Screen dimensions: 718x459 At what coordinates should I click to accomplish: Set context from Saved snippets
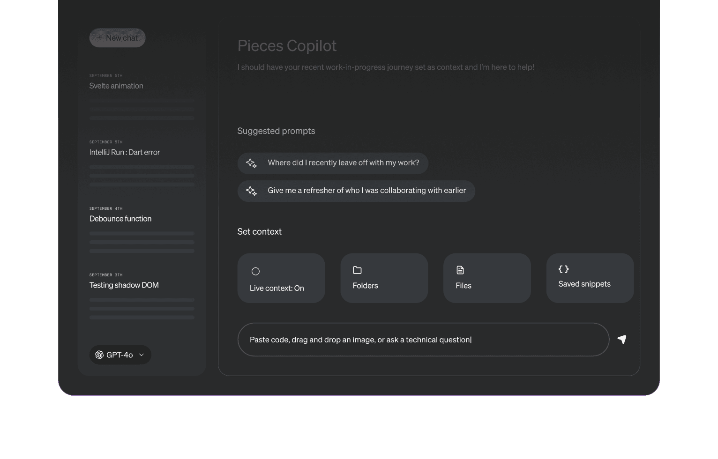(x=590, y=278)
